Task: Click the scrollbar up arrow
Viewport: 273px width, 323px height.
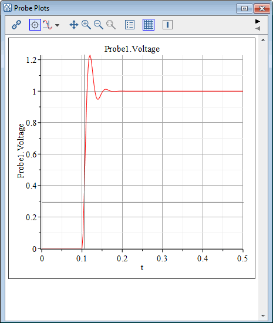Action: 263,40
